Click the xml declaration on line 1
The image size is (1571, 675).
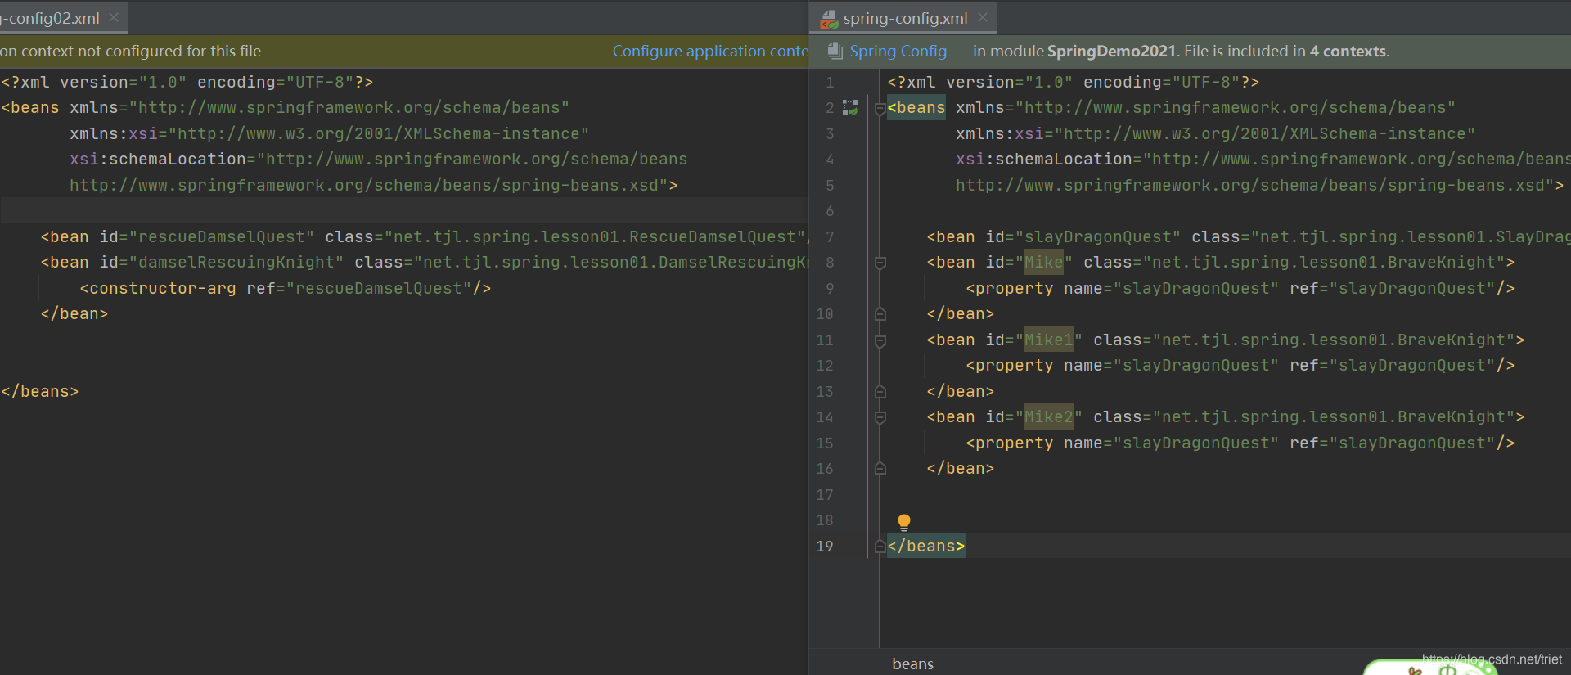[x=1074, y=82]
